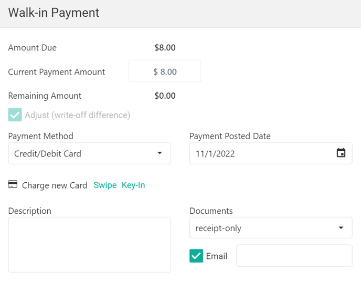The width and height of the screenshot is (361, 292).
Task: Select Key-In card entry link
Action: tap(133, 185)
